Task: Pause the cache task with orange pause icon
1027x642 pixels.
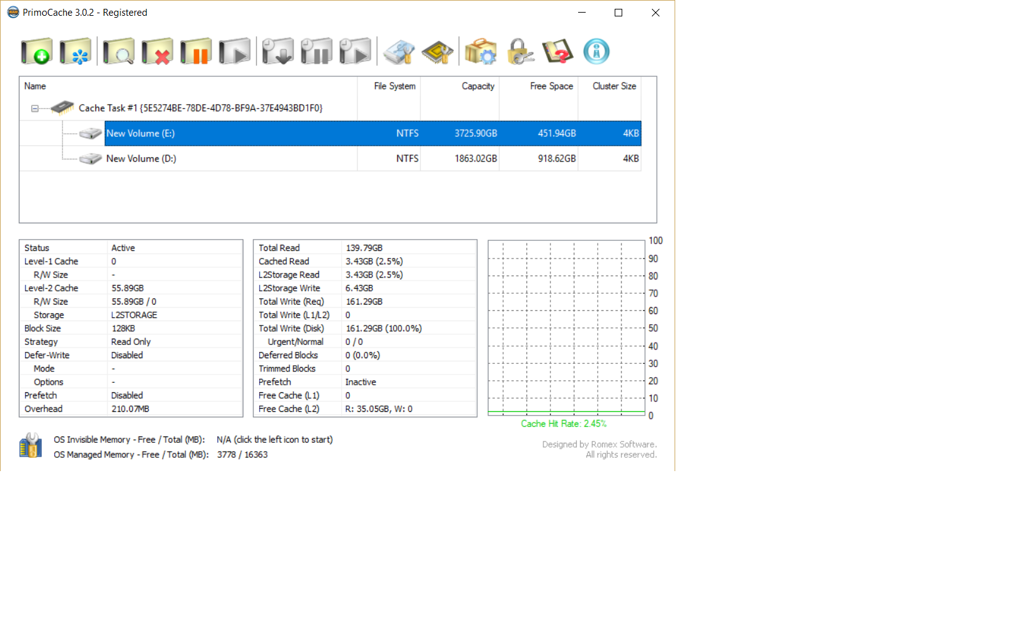Action: point(196,52)
